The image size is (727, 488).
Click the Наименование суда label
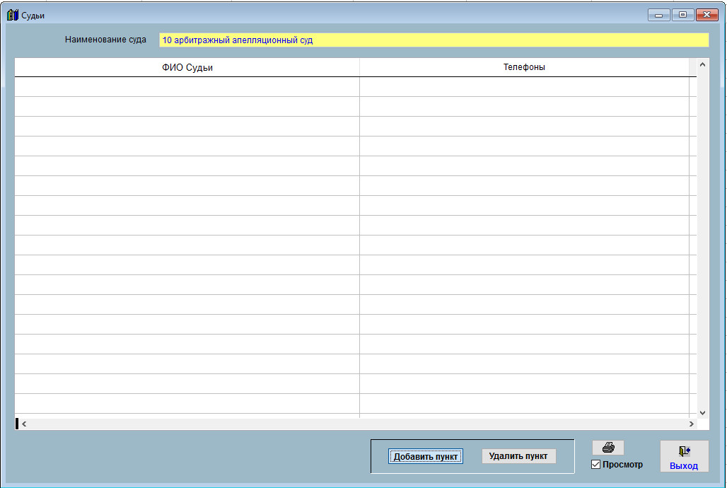(x=105, y=40)
